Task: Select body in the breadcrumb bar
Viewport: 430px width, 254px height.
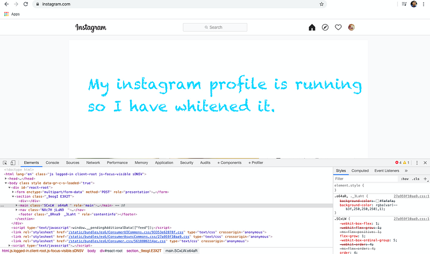Action: click(x=91, y=251)
